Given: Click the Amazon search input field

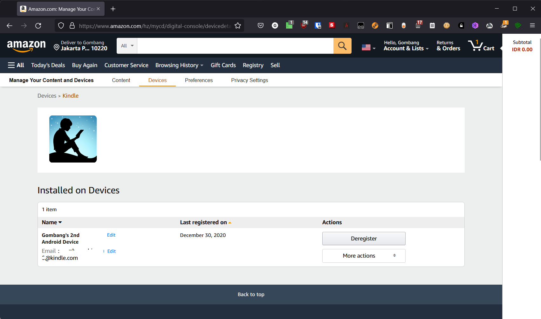Looking at the screenshot, I should click(x=235, y=46).
